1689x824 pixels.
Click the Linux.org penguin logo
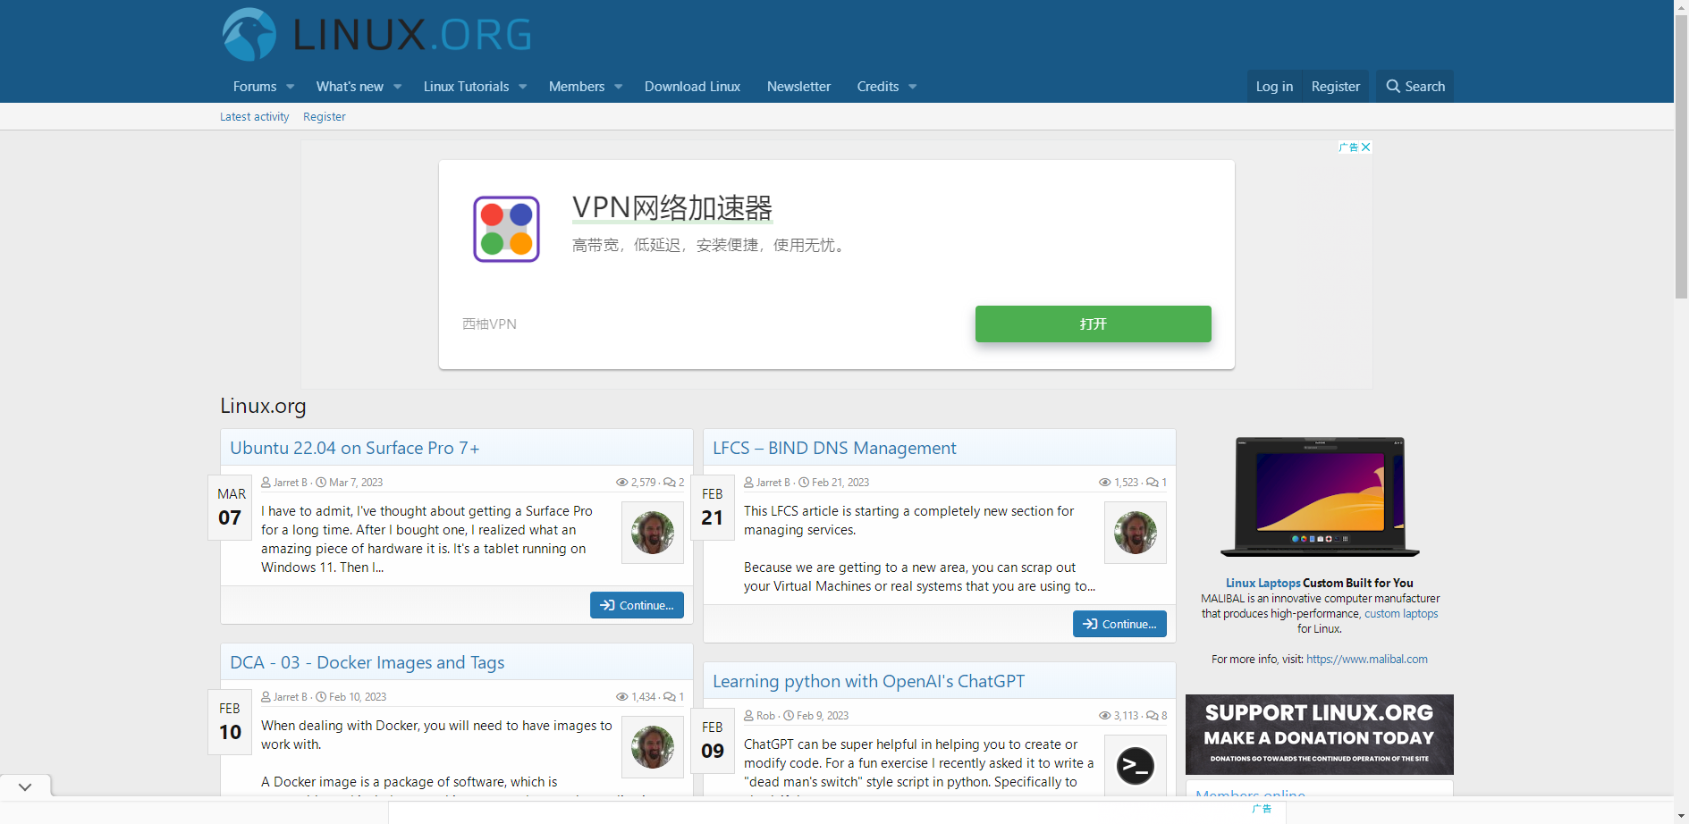pyautogui.click(x=249, y=35)
